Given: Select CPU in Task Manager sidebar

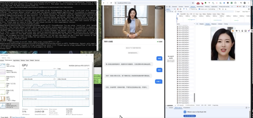Looking at the screenshot, I should click(x=9, y=65).
